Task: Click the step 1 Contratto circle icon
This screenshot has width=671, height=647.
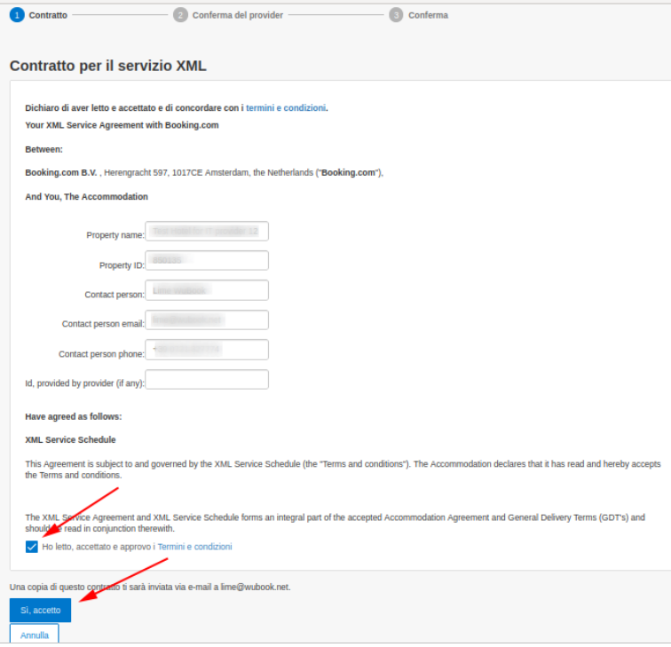Action: pyautogui.click(x=17, y=15)
